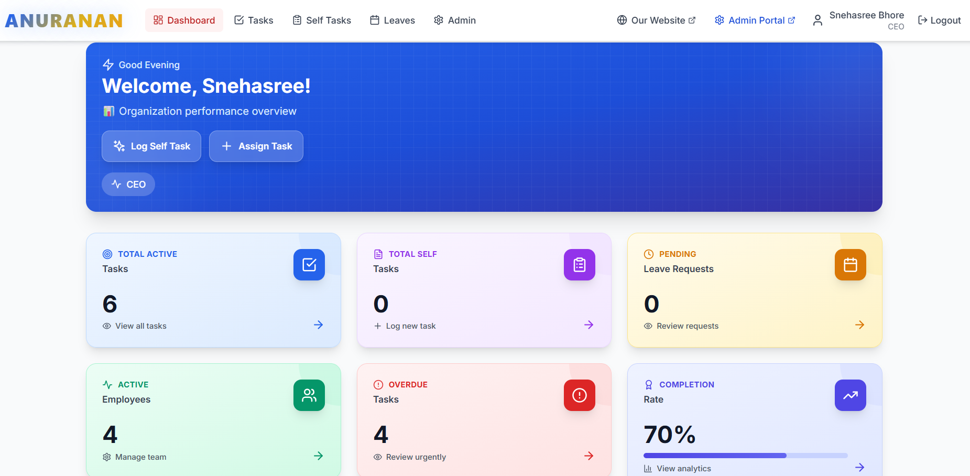Click the Log Self Task button

pos(151,146)
